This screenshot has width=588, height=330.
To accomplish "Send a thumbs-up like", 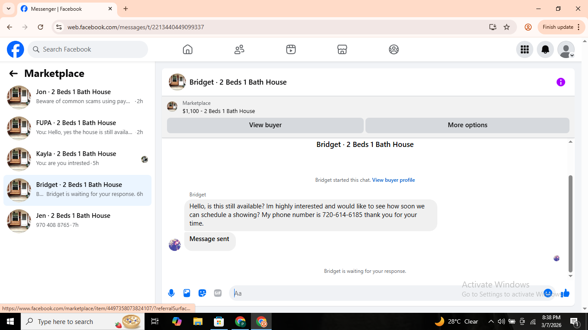I will pyautogui.click(x=565, y=293).
